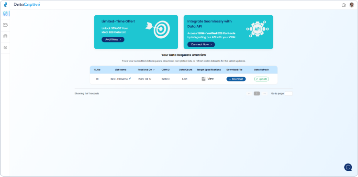Sort by the Received On column chevron
Viewport: 358px width, 177px height.
click(154, 70)
